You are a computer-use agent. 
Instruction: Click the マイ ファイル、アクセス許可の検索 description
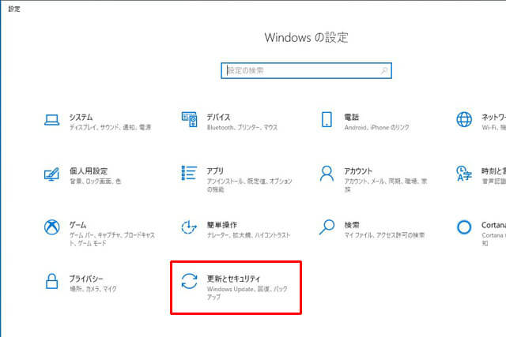pos(384,235)
